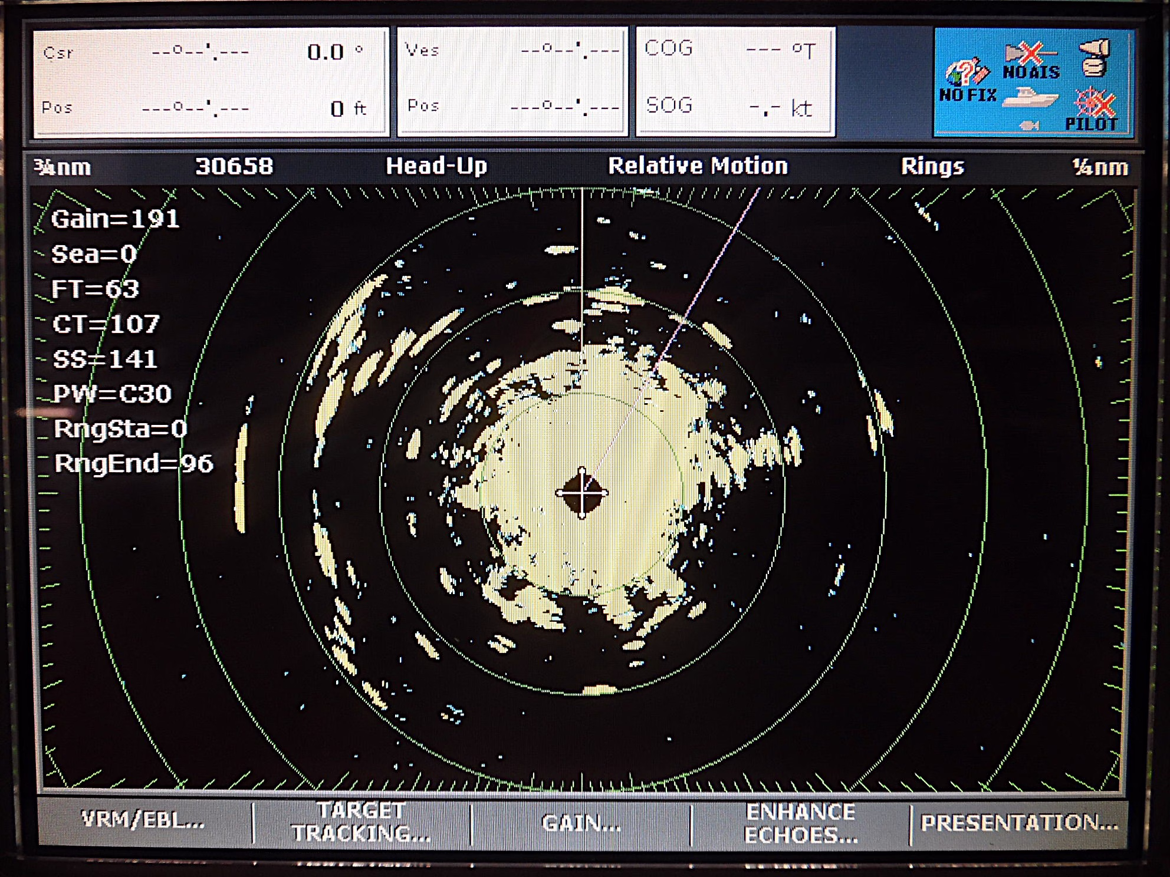The image size is (1170, 877).
Task: Click the SOG label
Action: 669,105
